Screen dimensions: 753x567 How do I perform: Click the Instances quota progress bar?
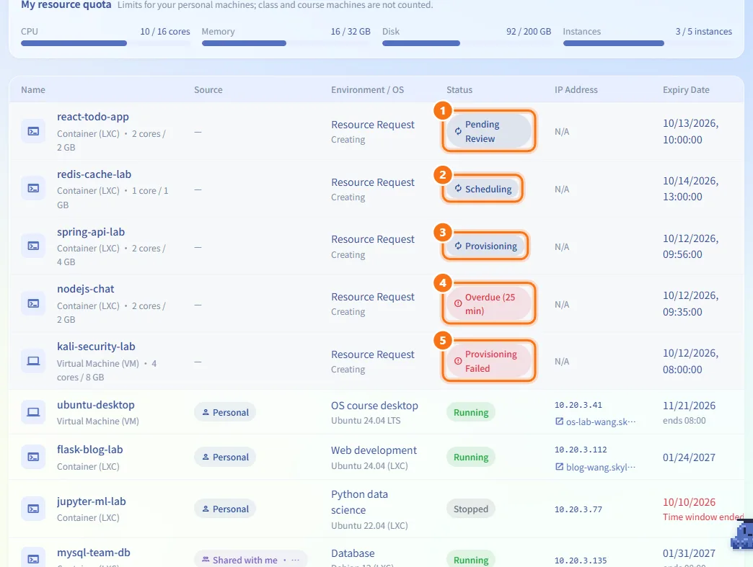tap(648, 43)
